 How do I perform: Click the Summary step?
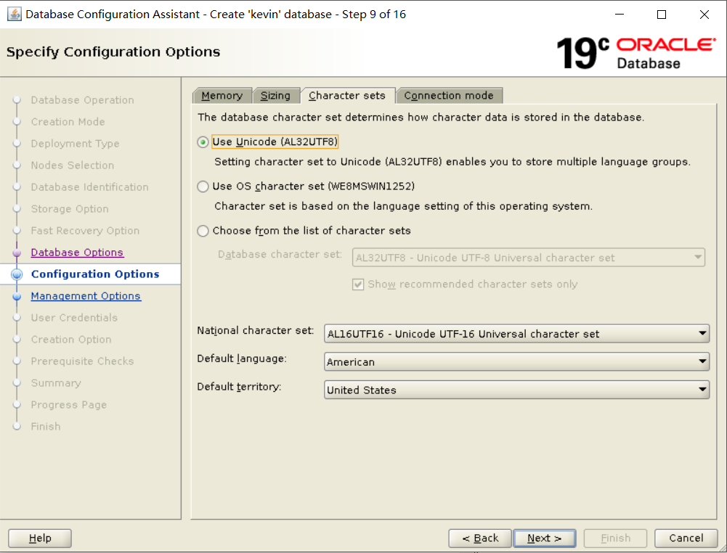56,383
